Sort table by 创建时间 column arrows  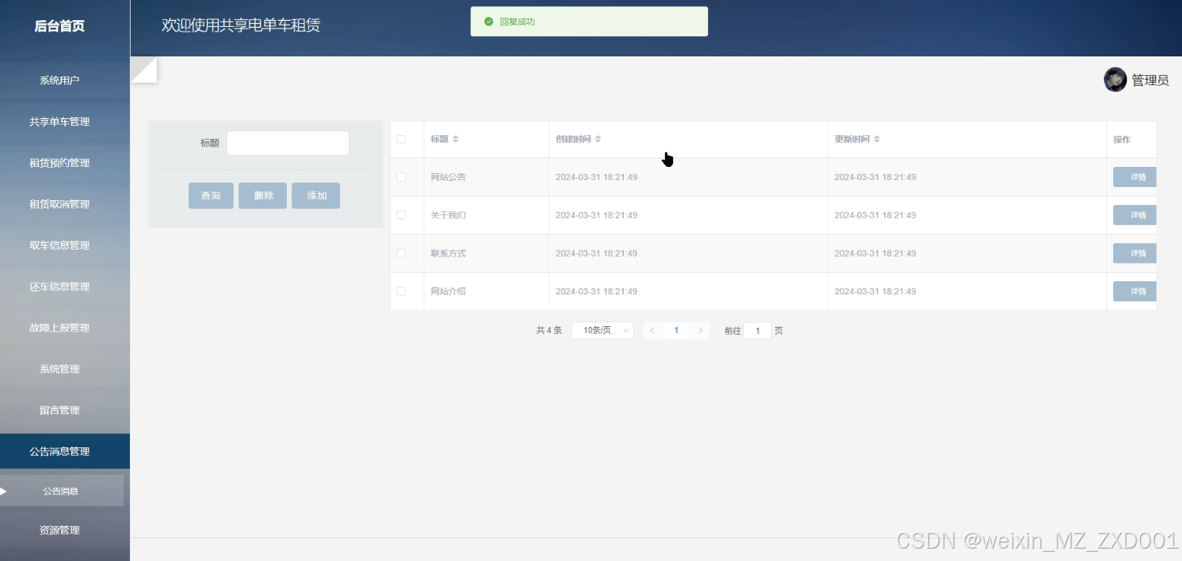coord(598,139)
